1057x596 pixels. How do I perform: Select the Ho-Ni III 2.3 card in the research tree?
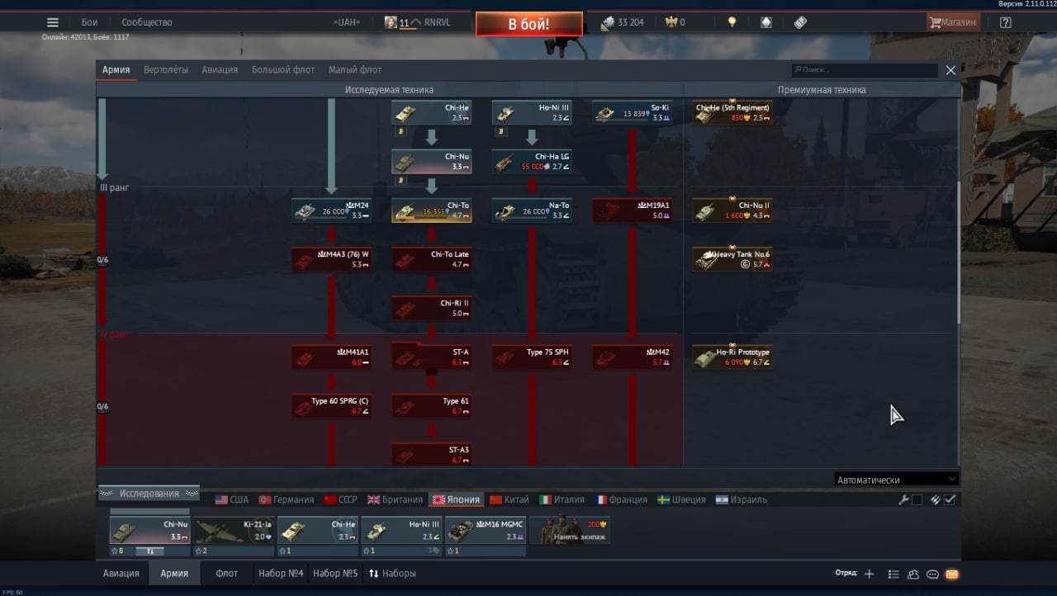(532, 113)
